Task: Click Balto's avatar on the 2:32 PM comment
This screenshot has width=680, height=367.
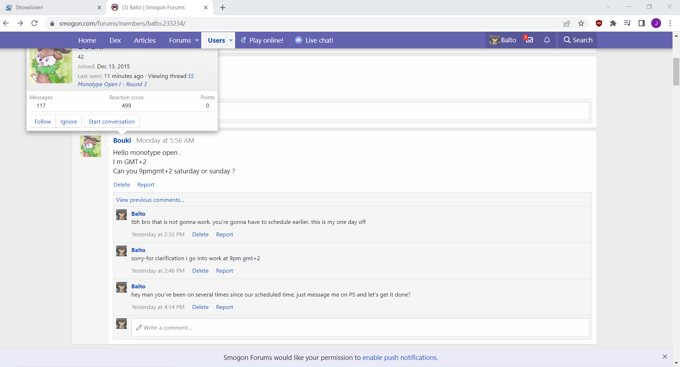Action: pos(121,215)
